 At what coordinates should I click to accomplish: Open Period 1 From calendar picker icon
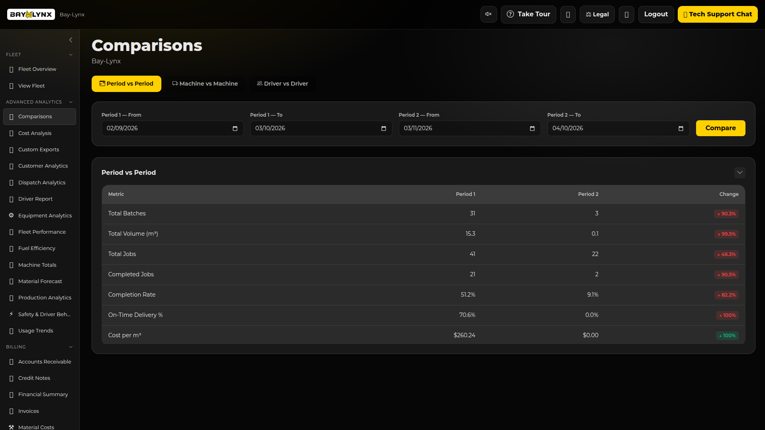(235, 128)
